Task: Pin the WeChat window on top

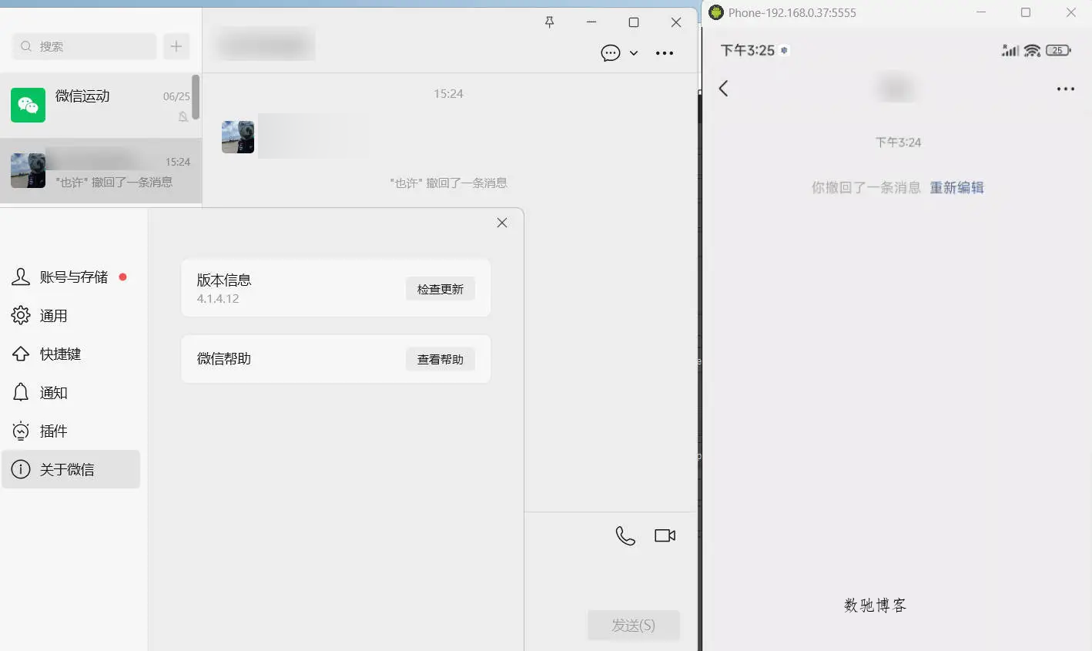Action: [x=549, y=22]
